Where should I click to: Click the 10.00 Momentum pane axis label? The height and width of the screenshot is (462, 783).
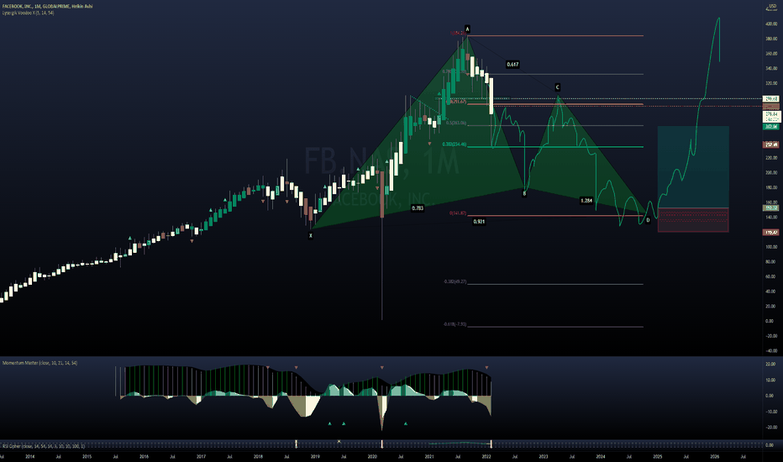(770, 380)
